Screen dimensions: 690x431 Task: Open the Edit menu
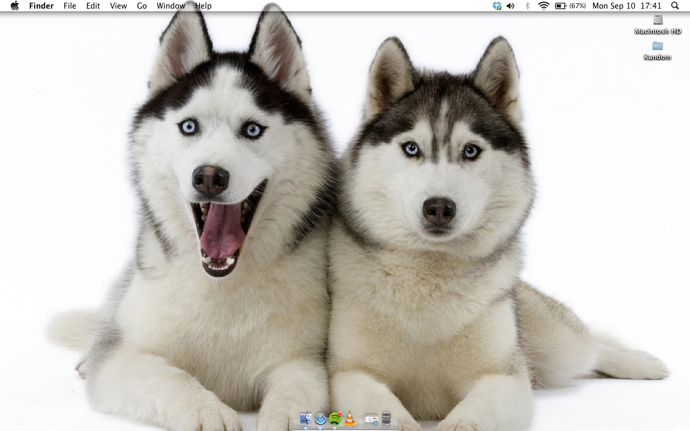[93, 6]
